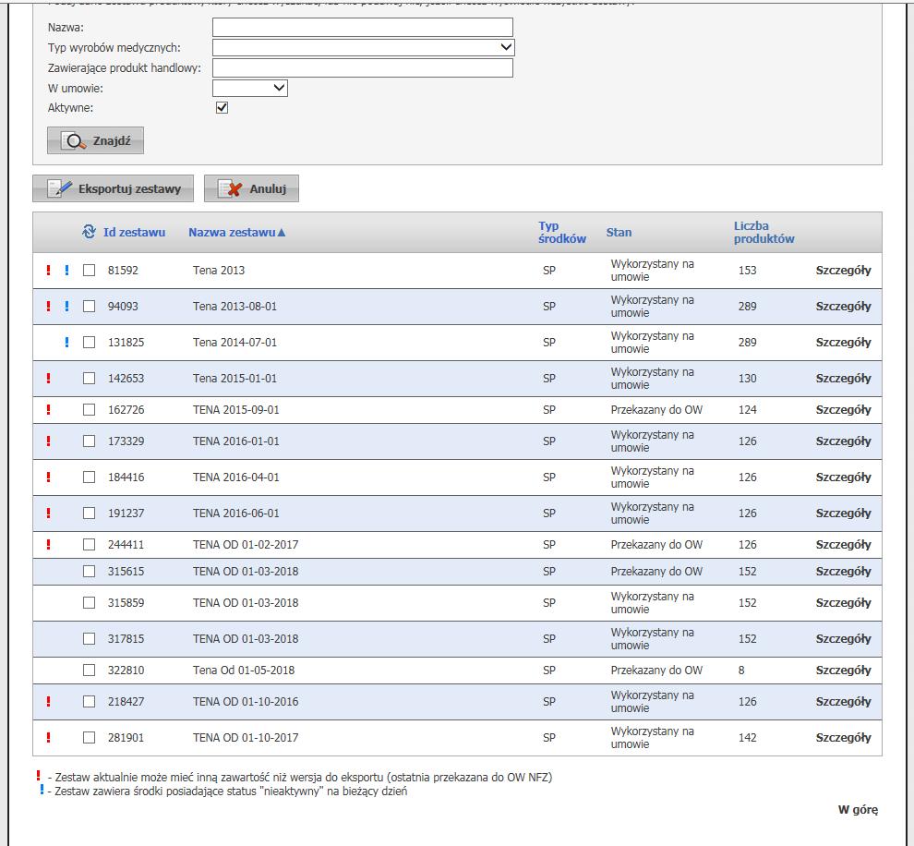Image resolution: width=914 pixels, height=846 pixels.
Task: Click the blue exclamation mark in row 131825
Action: click(67, 343)
